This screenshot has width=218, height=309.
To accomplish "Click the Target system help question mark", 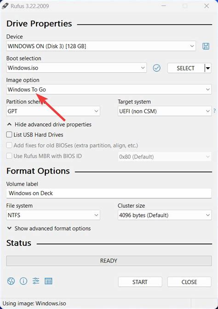I will 215,111.
